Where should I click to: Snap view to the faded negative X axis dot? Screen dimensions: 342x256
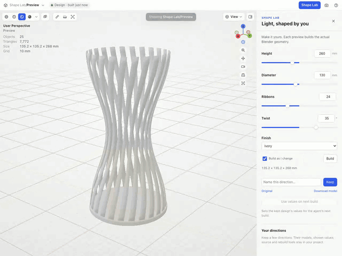(x=248, y=32)
